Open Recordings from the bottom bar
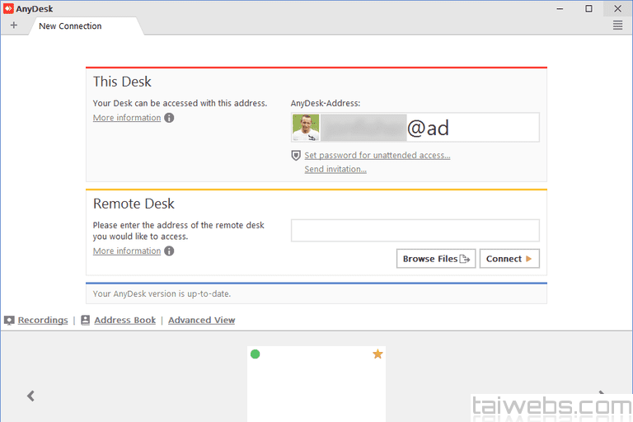The width and height of the screenshot is (633, 422). (43, 321)
